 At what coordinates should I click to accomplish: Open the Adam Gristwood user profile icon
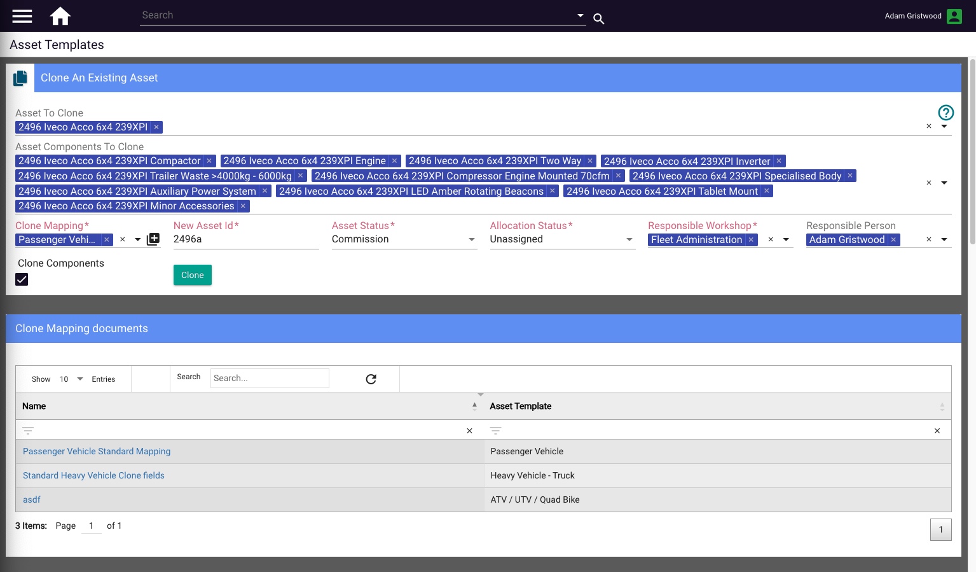click(x=954, y=16)
